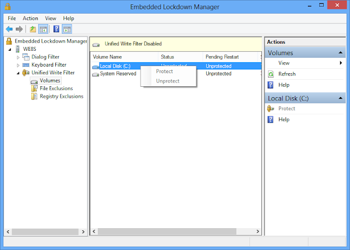Open the View submenu in Actions pane

coord(305,63)
